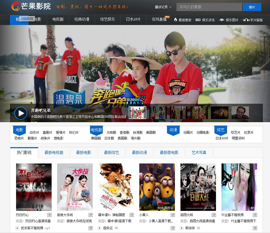270x233 pixels.
Task: Open the 恐怖片 genre link
Action: (19, 138)
